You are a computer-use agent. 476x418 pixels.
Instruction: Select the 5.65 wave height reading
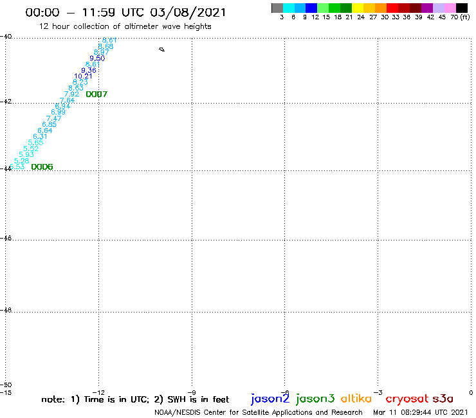point(35,143)
